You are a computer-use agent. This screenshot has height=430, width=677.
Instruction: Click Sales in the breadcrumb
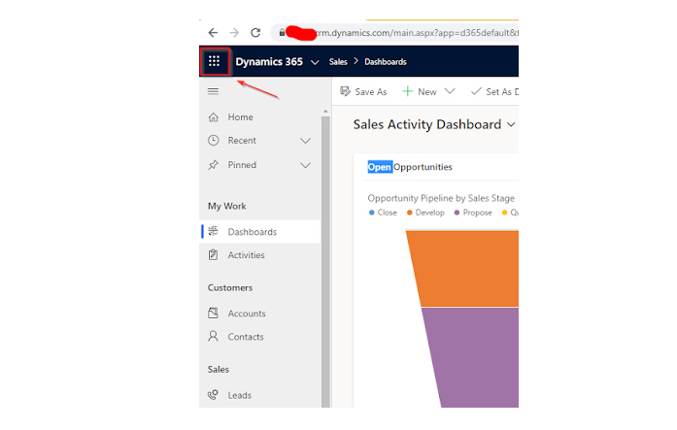pos(339,62)
